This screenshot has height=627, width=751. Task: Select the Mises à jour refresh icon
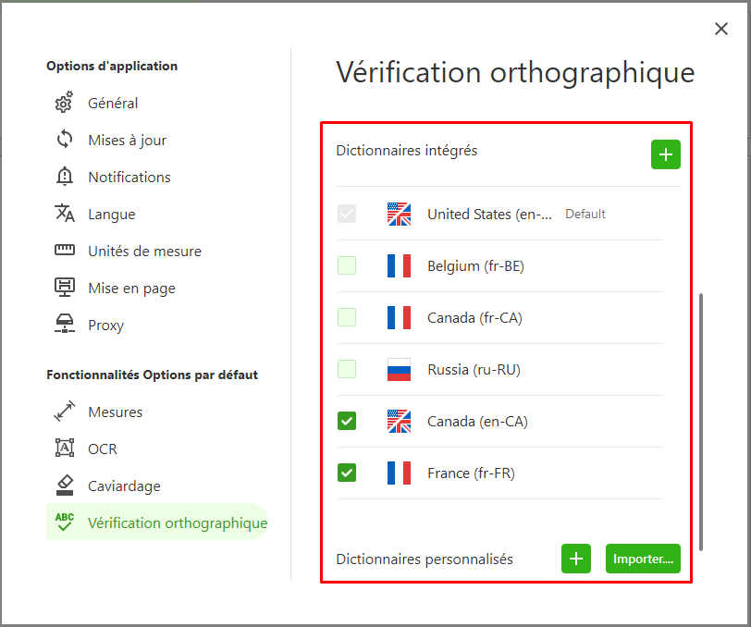click(x=65, y=140)
